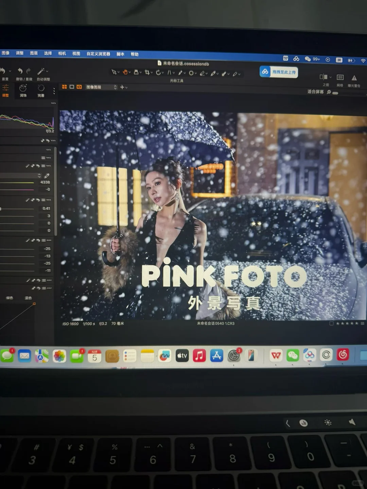Click the file name 未命名会话0540 1.CR3
The height and width of the screenshot is (489, 367).
click(216, 323)
